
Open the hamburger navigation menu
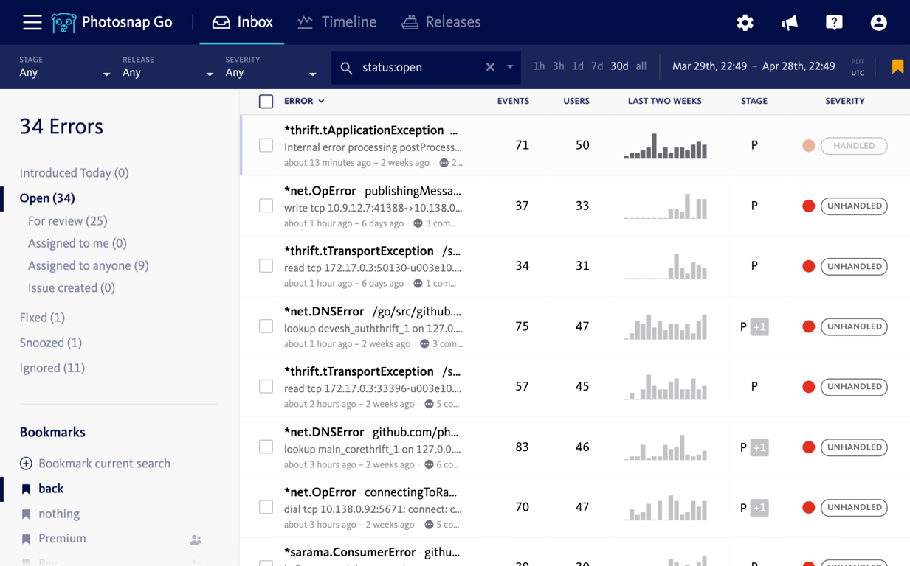(x=32, y=22)
